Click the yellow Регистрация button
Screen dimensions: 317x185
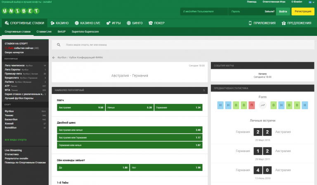[303, 12]
